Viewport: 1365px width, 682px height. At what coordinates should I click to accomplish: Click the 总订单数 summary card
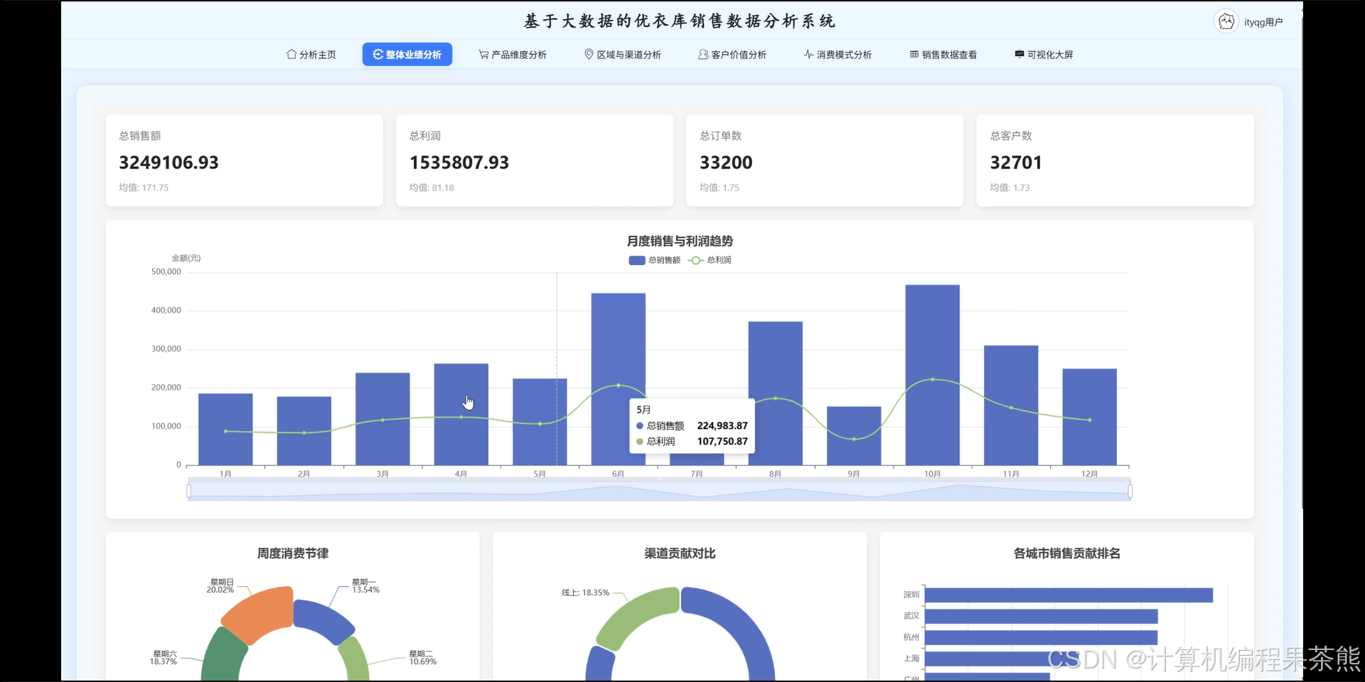click(825, 161)
